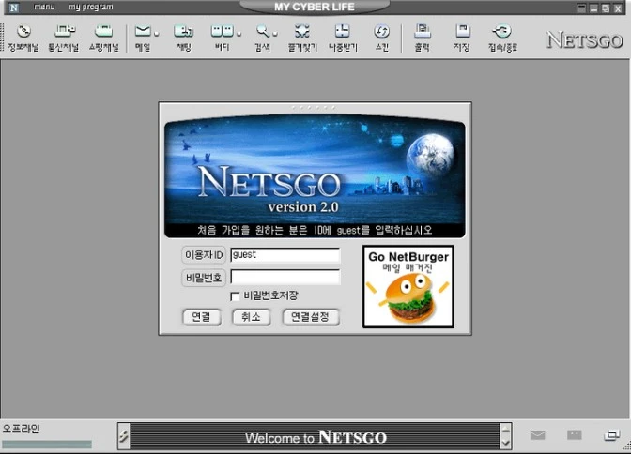Click the 이용자ID label button
This screenshot has width=631, height=454.
(x=204, y=255)
